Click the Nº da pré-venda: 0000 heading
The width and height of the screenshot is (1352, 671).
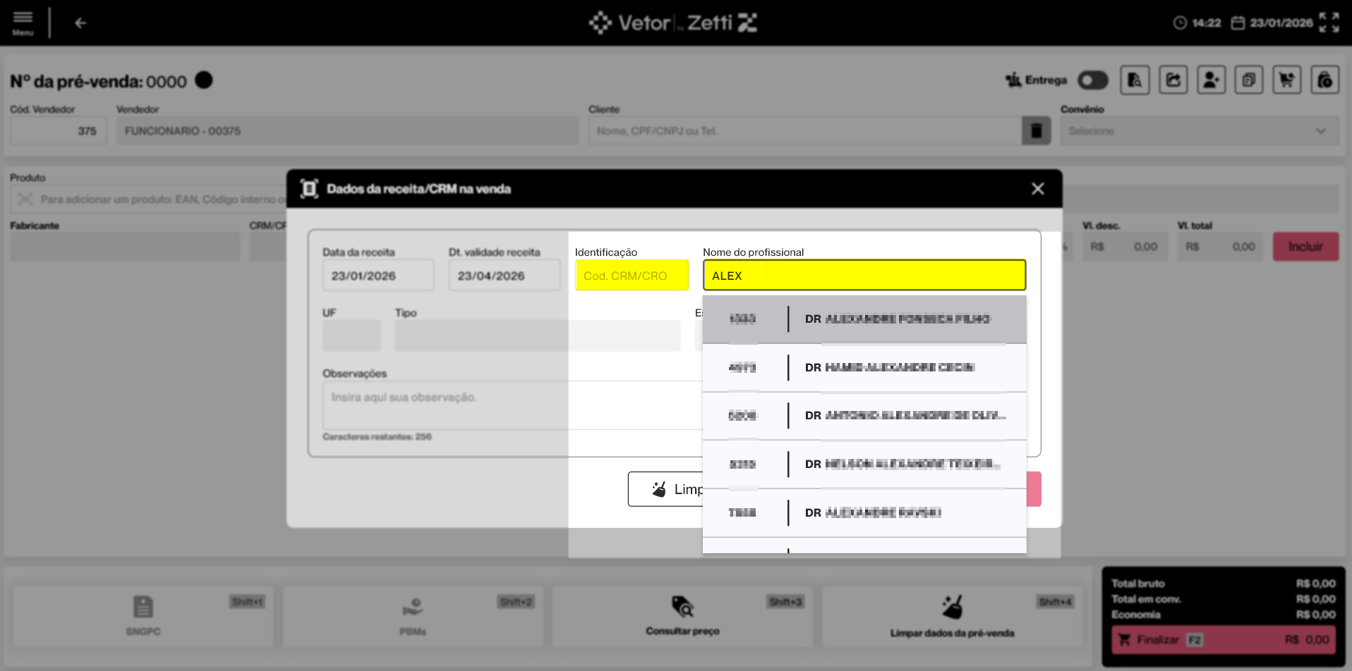point(98,82)
